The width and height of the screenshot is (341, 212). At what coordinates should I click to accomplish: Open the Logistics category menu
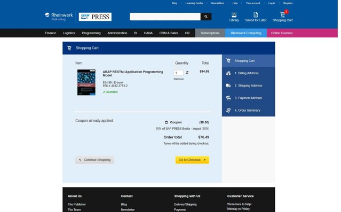(69, 33)
